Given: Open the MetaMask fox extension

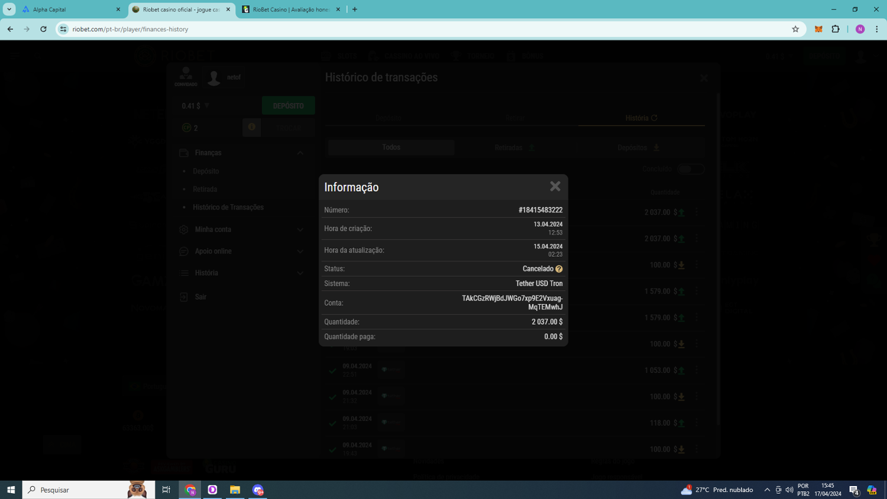Looking at the screenshot, I should [818, 29].
